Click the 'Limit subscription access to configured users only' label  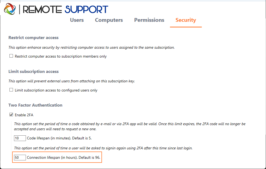coord(56,90)
